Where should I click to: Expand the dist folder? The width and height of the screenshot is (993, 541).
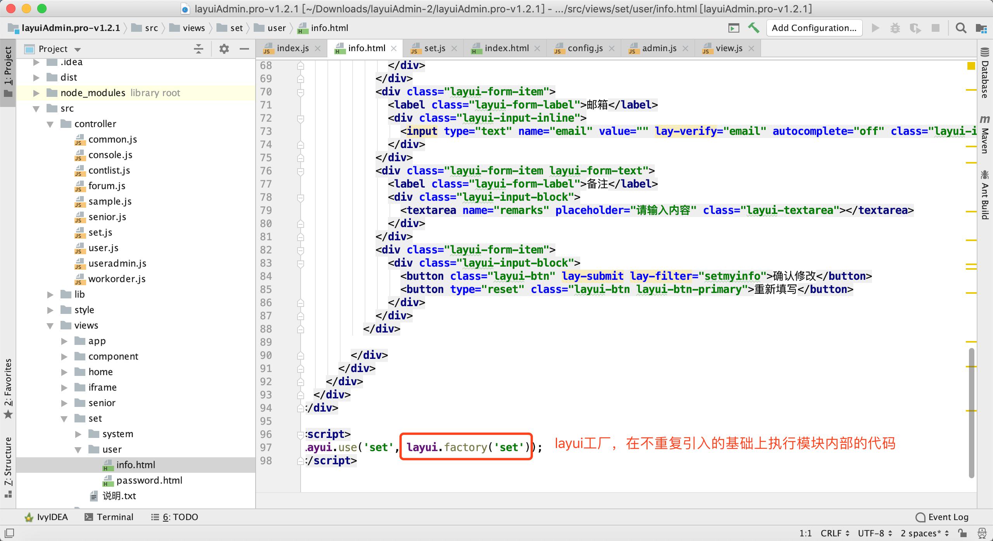coord(36,78)
